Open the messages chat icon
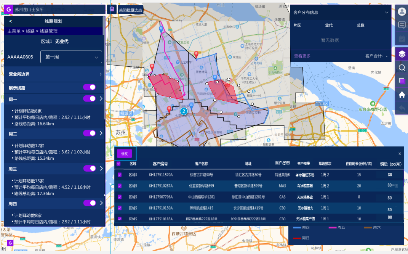 pyautogui.click(x=402, y=25)
